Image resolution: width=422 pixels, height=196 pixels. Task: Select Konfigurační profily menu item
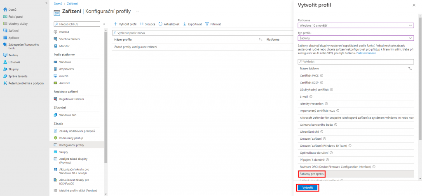pyautogui.click(x=71, y=145)
